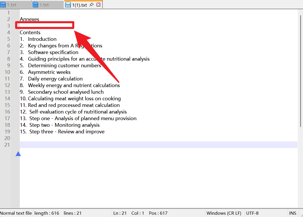Click '5. Determining customer numbers'

[x=60, y=66]
